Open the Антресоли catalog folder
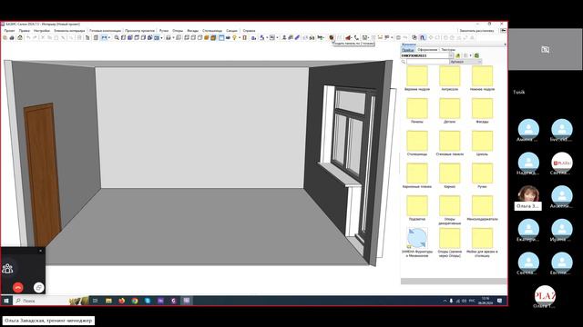This screenshot has width=583, height=327. 449,79
